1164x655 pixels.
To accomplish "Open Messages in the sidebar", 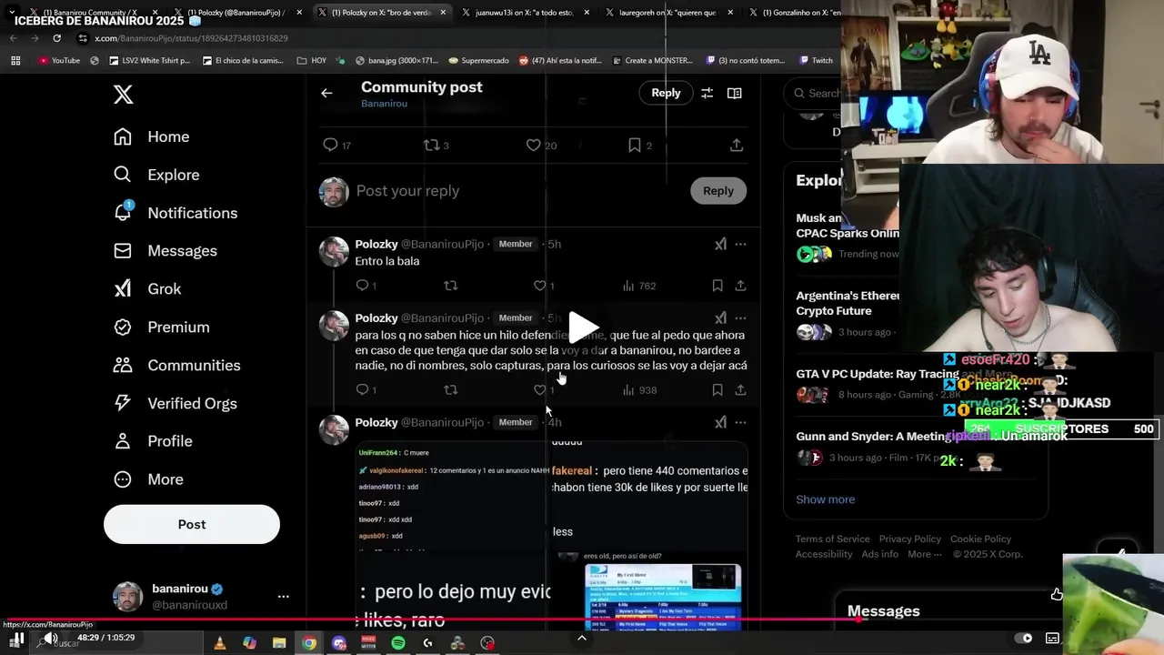I will click(165, 251).
